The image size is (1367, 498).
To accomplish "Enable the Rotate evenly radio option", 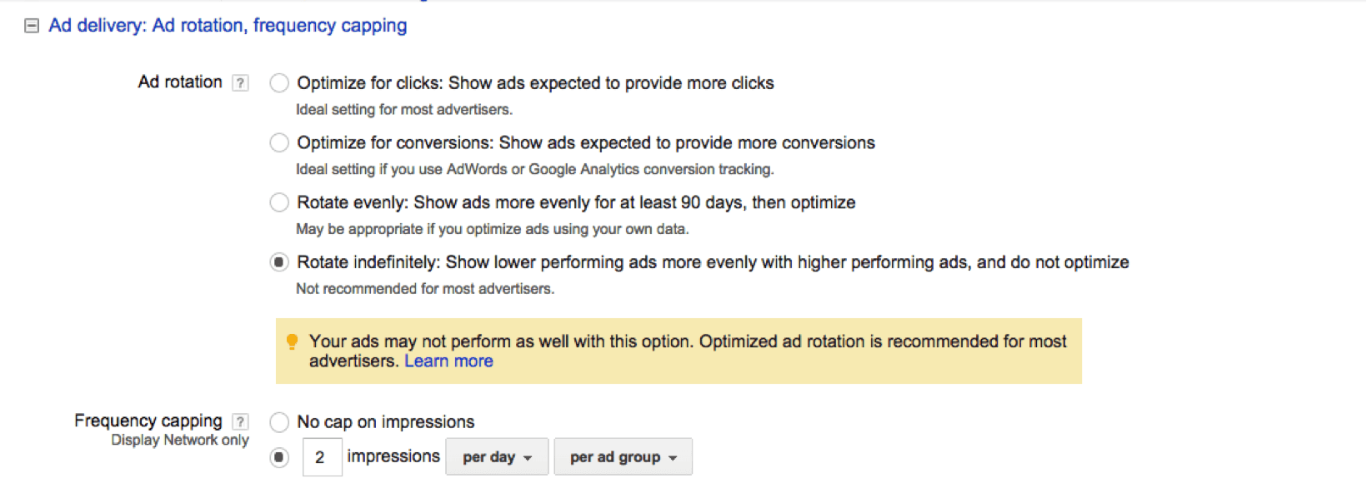I will 279,202.
